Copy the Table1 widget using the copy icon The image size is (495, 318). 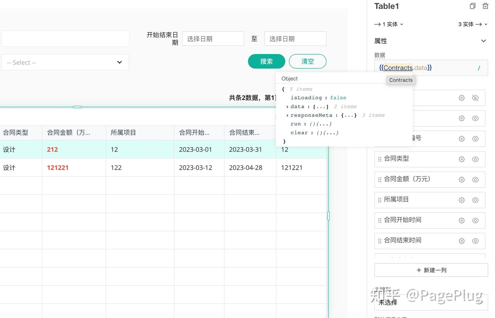click(472, 6)
